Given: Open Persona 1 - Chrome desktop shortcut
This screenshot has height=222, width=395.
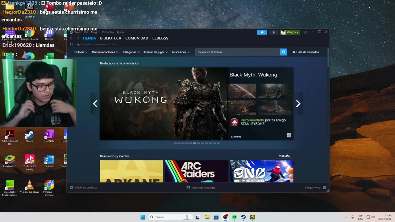Looking at the screenshot, I should (x=49, y=188).
